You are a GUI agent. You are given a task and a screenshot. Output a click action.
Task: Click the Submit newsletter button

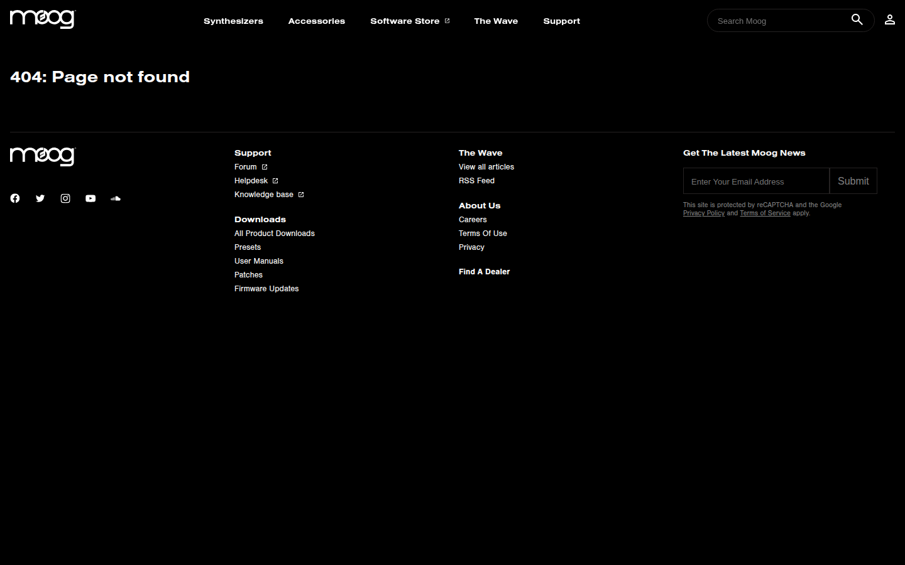[x=853, y=181]
